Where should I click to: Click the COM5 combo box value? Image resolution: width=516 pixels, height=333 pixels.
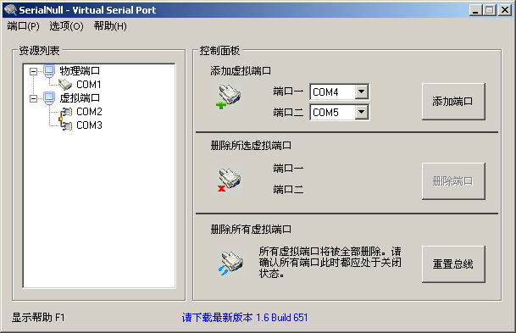click(332, 112)
